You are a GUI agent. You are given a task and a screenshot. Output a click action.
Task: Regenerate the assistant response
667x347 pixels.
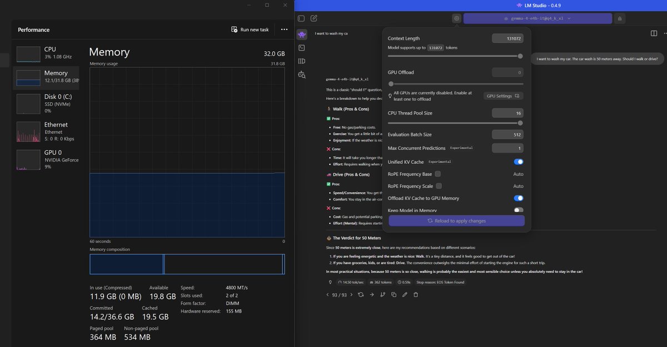pos(361,295)
